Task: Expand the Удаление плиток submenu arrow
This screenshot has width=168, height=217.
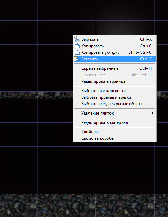Action: [x=153, y=113]
